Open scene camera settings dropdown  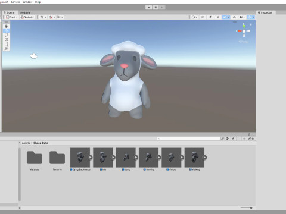tap(242, 17)
